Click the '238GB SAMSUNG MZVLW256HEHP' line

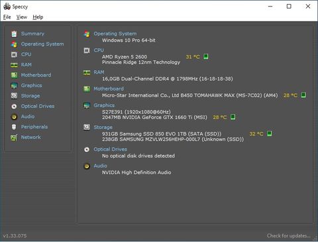pyautogui.click(x=173, y=140)
